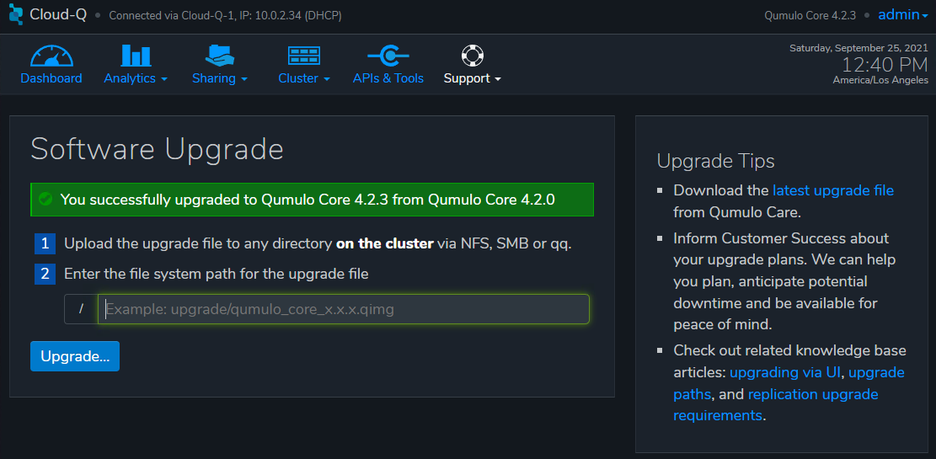Expand the Sharing dropdown menu
Viewport: 936px width, 459px height.
pos(220,78)
